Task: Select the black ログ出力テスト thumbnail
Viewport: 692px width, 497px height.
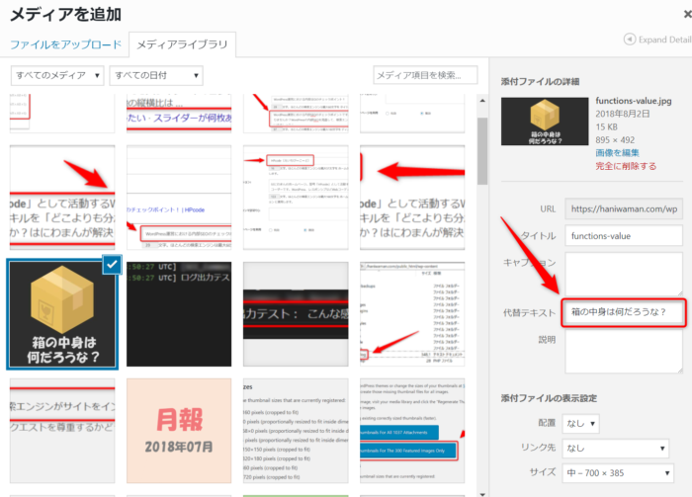Action: (x=177, y=314)
